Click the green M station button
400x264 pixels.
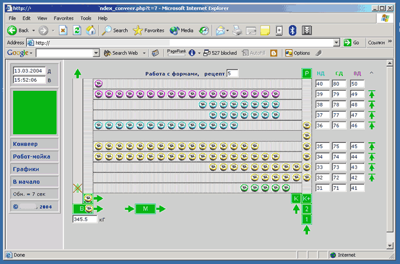pos(145,209)
